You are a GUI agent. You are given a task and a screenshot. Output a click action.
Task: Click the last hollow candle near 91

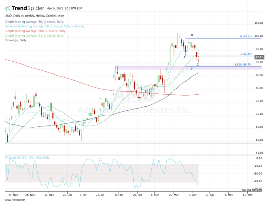click(198, 58)
